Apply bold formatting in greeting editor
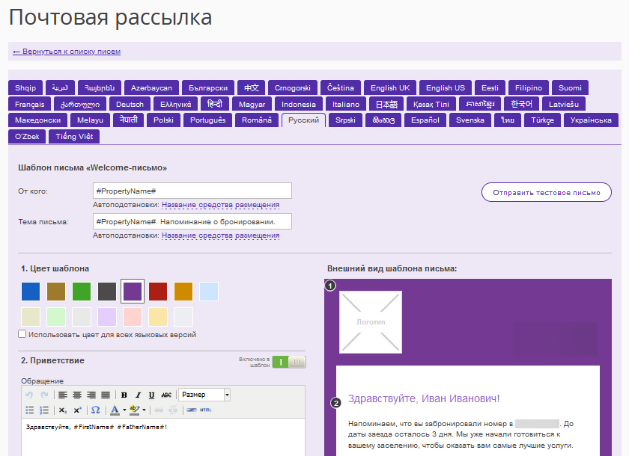629x456 pixels. pyautogui.click(x=124, y=395)
